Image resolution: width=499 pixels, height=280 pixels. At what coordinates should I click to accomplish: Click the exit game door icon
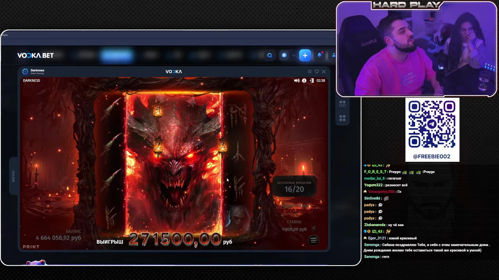(x=311, y=80)
